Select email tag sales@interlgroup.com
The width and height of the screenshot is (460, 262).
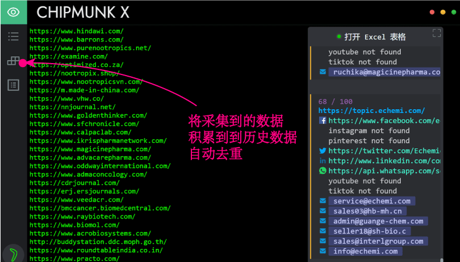coord(378,241)
